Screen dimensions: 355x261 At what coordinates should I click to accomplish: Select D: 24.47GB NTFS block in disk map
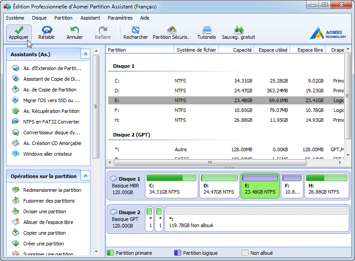point(219,186)
